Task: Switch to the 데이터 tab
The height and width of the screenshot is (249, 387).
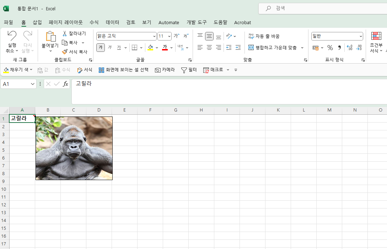Action: coord(112,22)
